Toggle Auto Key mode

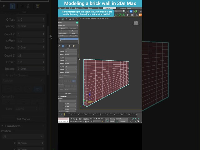click(x=112, y=119)
